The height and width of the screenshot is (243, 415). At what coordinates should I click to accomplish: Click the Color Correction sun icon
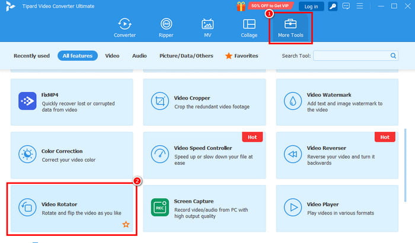pyautogui.click(x=27, y=154)
